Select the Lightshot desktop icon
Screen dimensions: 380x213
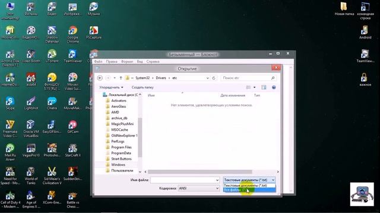point(31,104)
